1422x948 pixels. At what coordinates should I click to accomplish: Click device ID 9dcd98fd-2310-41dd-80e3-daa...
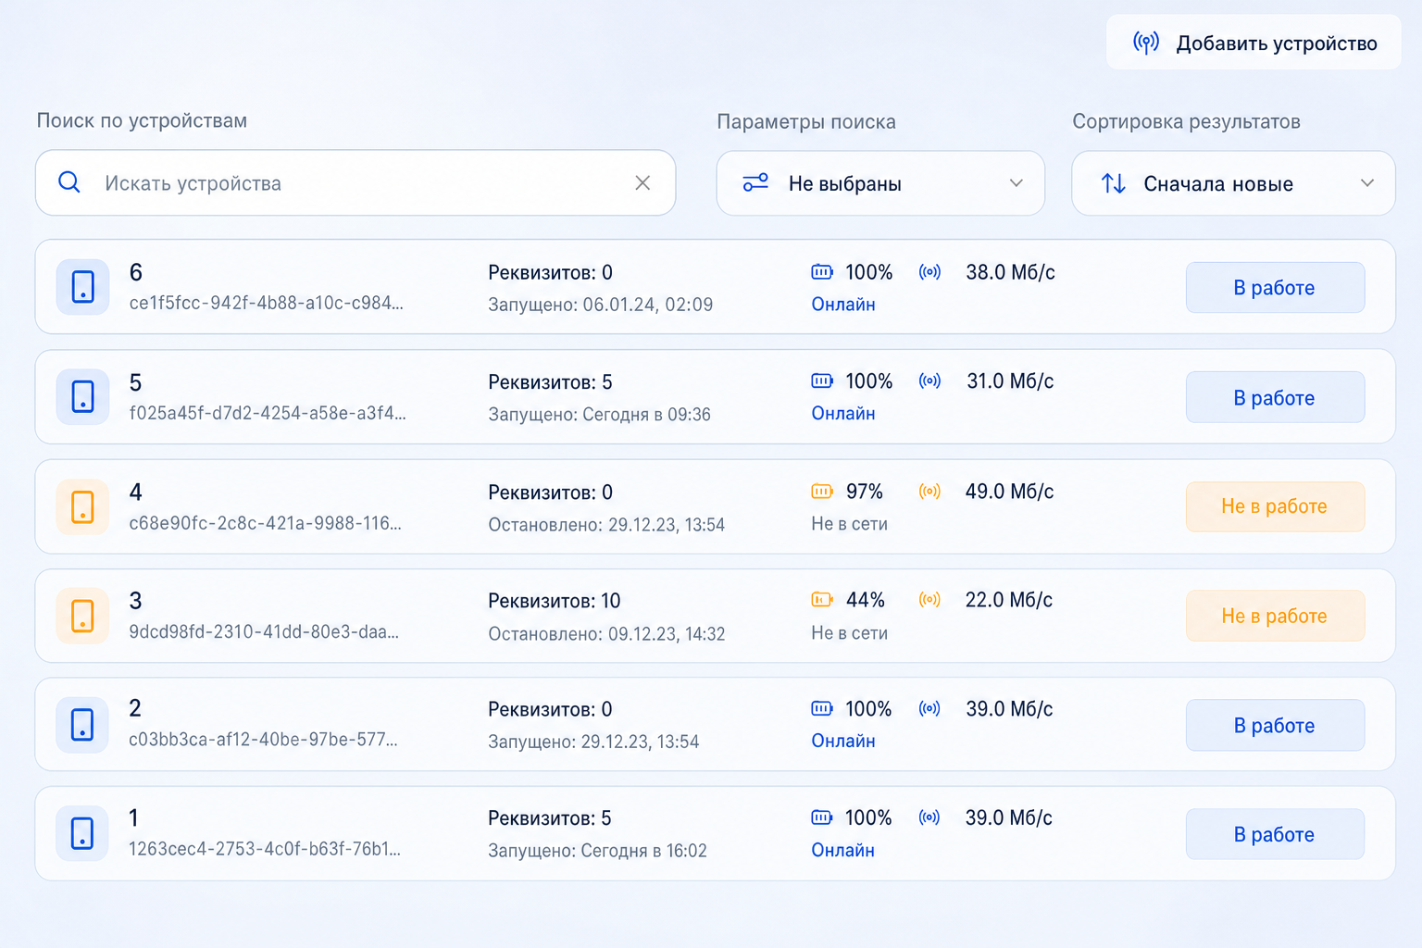tap(264, 633)
